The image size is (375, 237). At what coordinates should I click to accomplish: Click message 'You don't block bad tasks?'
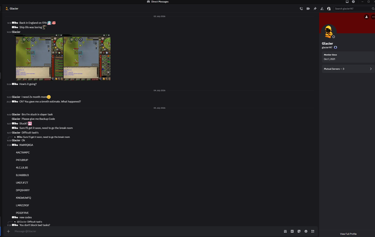coord(35,225)
